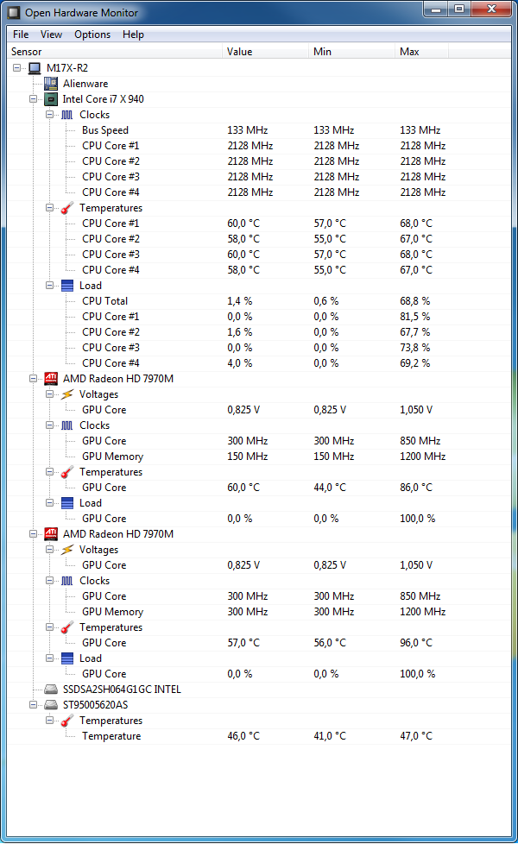Viewport: 518px width, 844px height.
Task: Click the Min column header
Action: (352, 52)
